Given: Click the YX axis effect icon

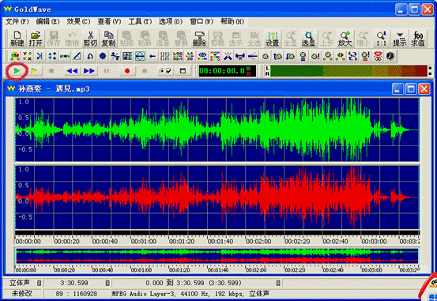Looking at the screenshot, I should tap(28, 56).
